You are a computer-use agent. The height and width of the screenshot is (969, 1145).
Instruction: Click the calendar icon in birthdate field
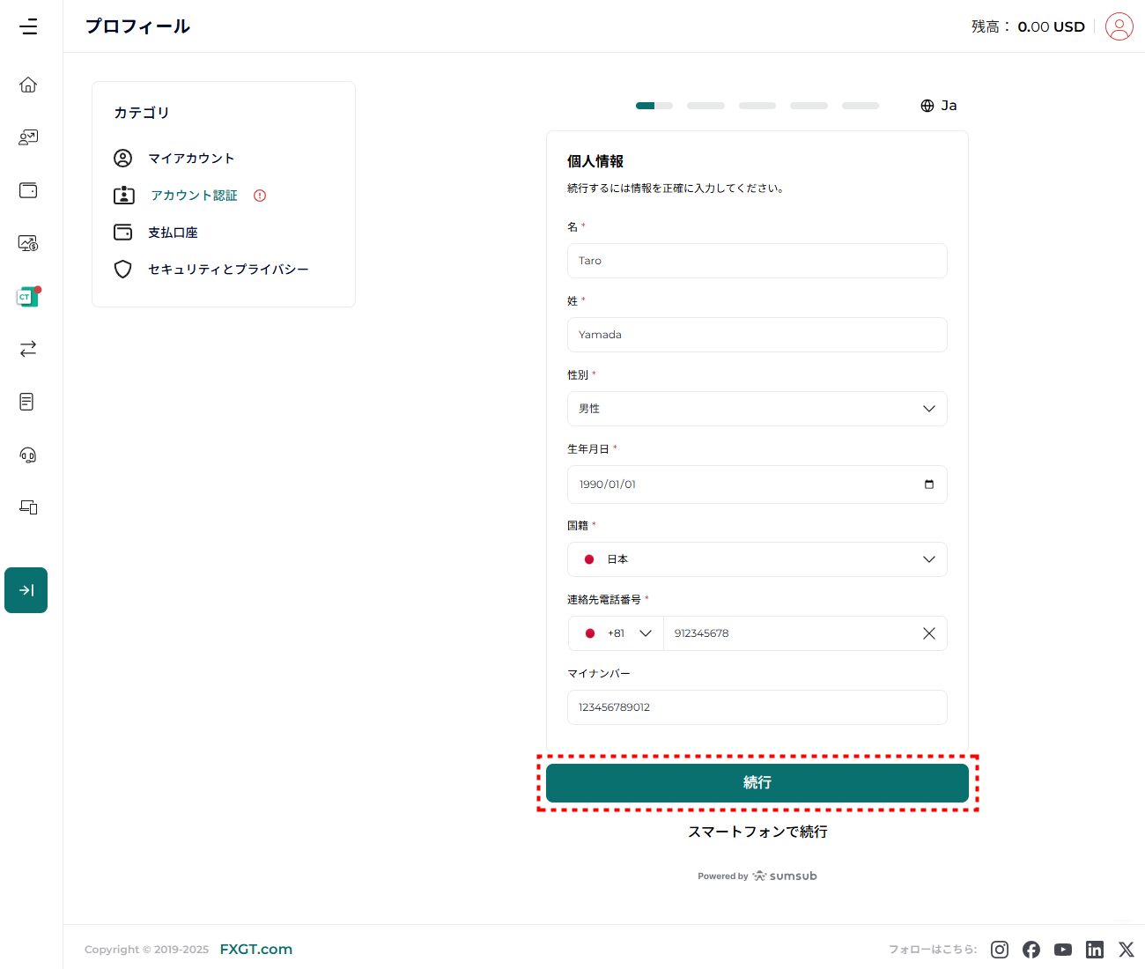click(x=928, y=484)
